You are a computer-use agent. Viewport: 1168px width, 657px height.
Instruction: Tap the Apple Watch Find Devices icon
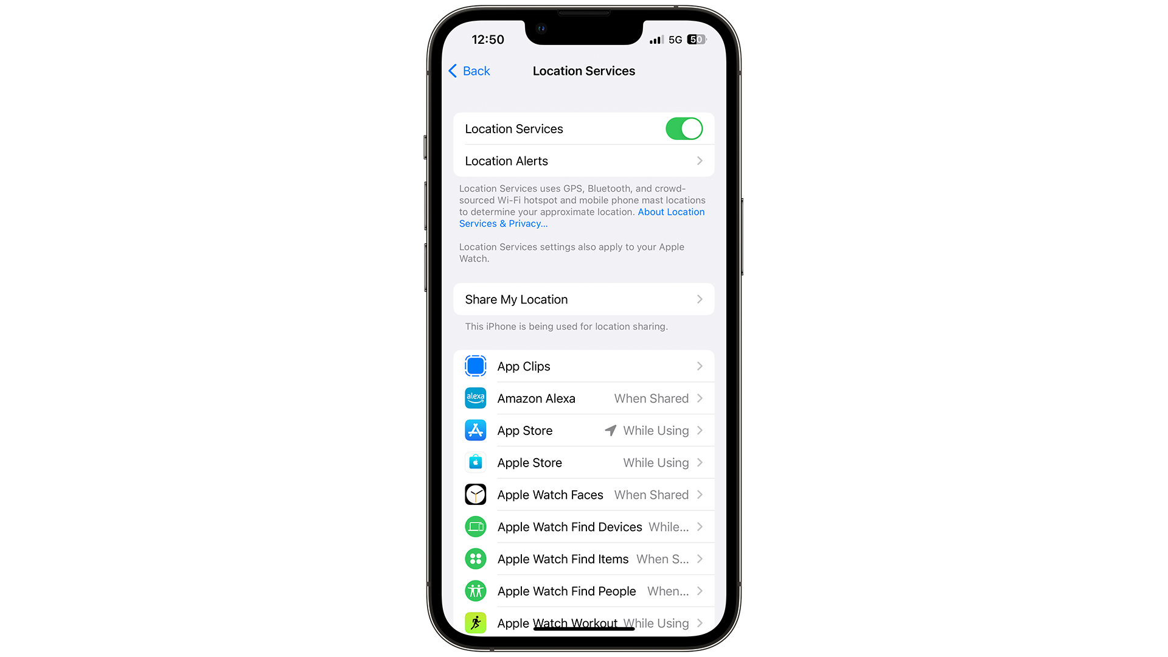click(475, 526)
